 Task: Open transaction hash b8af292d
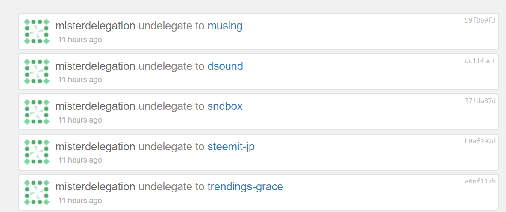pyautogui.click(x=480, y=141)
